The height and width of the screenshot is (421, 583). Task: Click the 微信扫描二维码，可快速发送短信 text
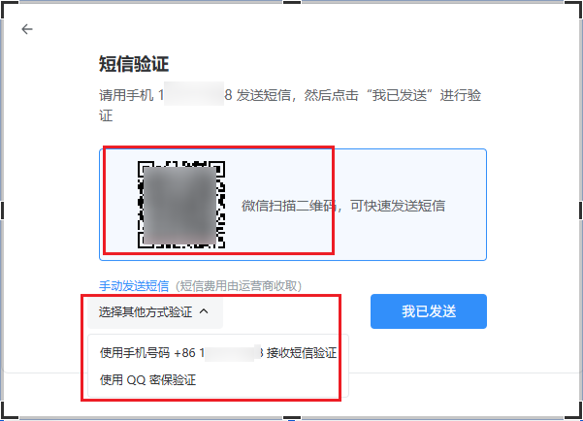tap(343, 206)
